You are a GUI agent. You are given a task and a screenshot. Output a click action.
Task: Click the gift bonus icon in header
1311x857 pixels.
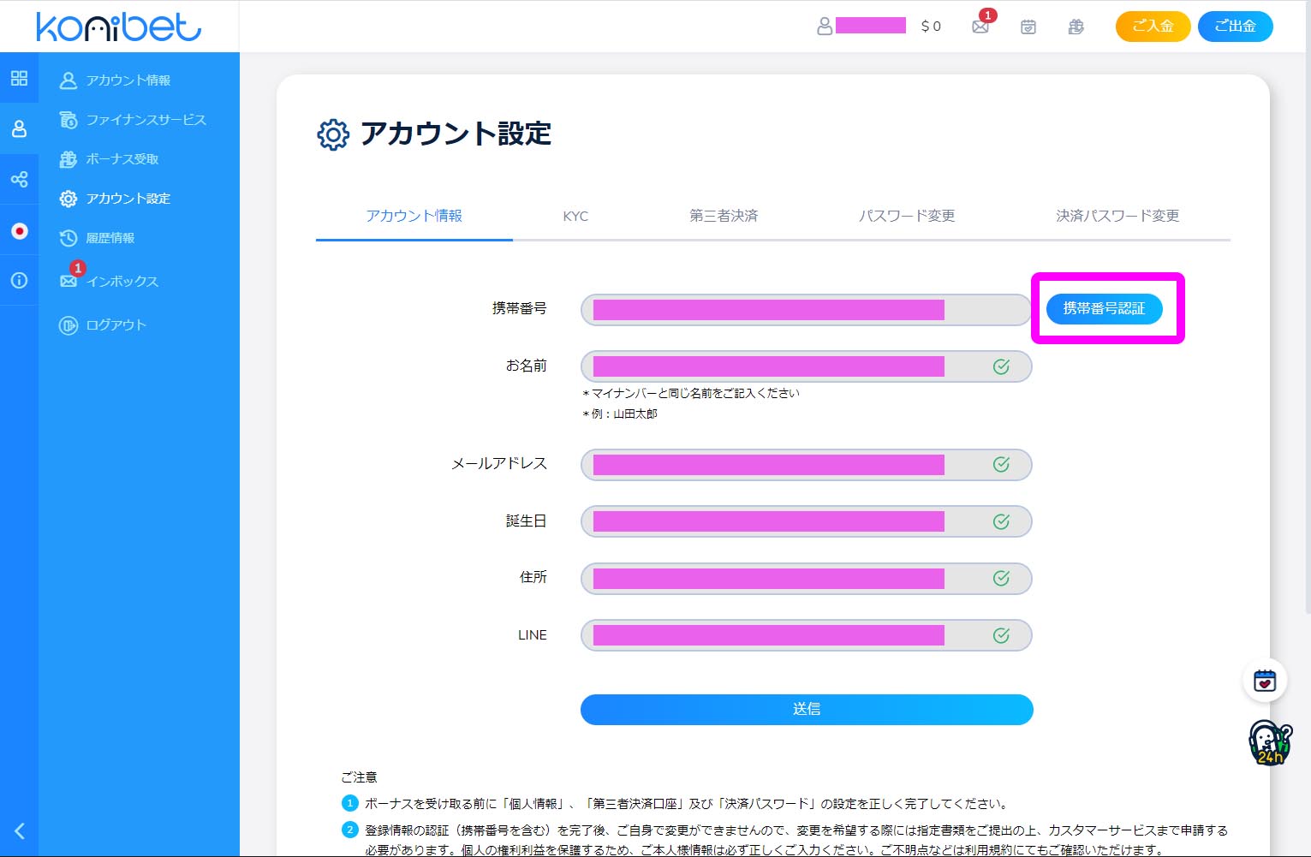click(x=1076, y=27)
